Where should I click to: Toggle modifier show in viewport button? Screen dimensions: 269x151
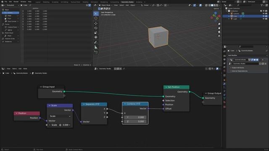[x=255, y=60]
